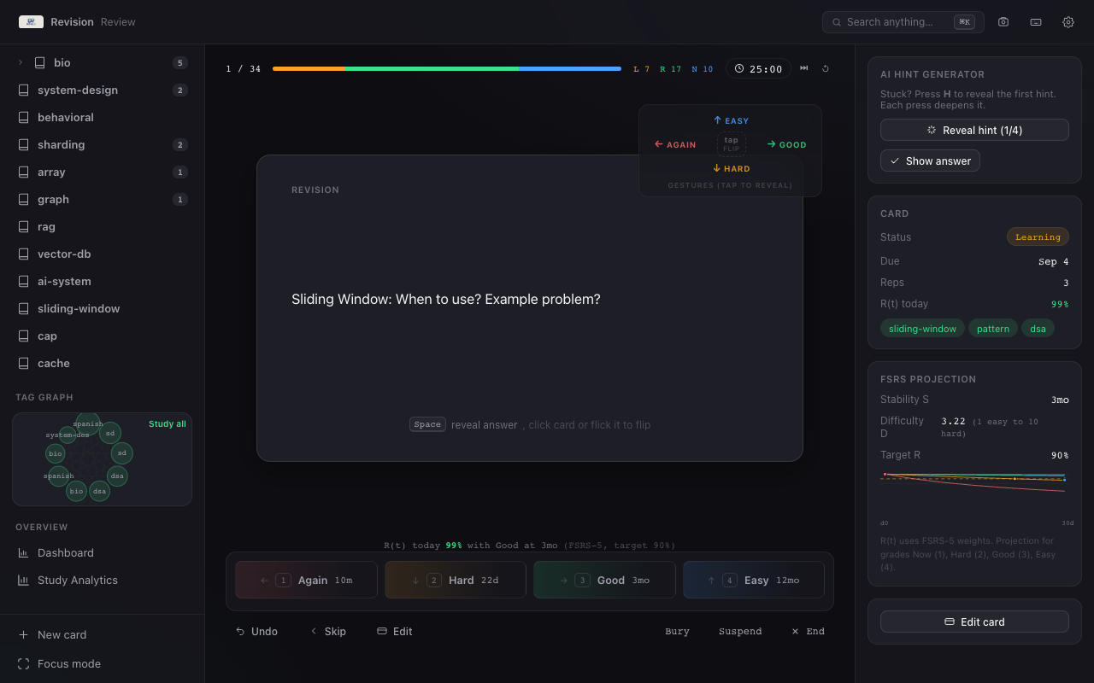Open the system-design deck
The image size is (1094, 683).
tap(103, 90)
